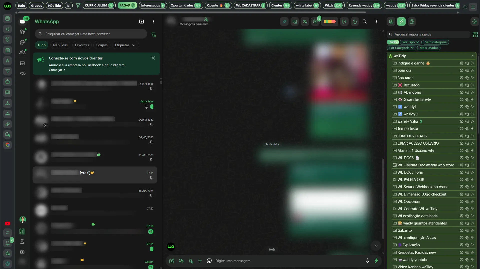480x269 pixels.
Task: Open the Google icon in left rail
Action: (8, 145)
